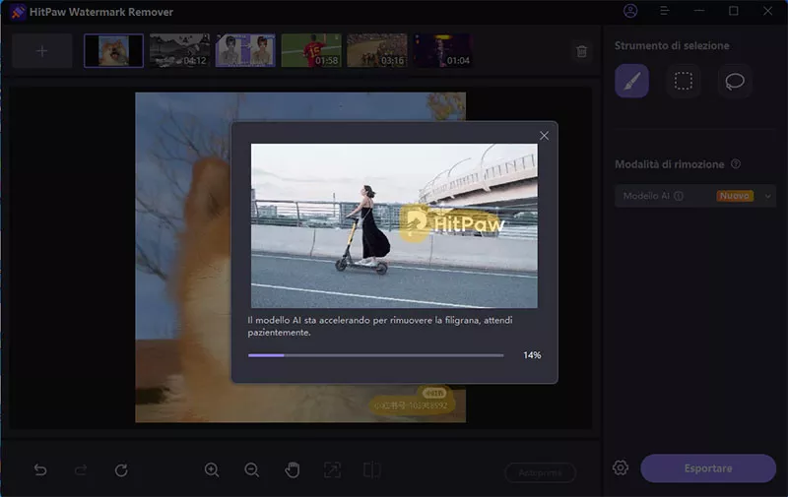The image size is (788, 497).
Task: Toggle the fit-to-screen view icon
Action: 332,470
